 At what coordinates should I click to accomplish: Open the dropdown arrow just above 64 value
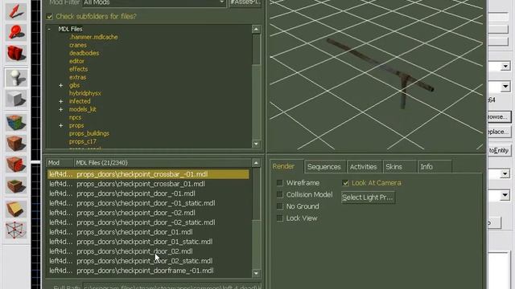click(505, 87)
